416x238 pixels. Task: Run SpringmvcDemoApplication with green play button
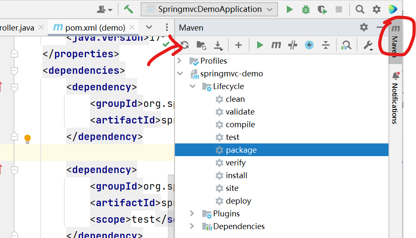[289, 10]
